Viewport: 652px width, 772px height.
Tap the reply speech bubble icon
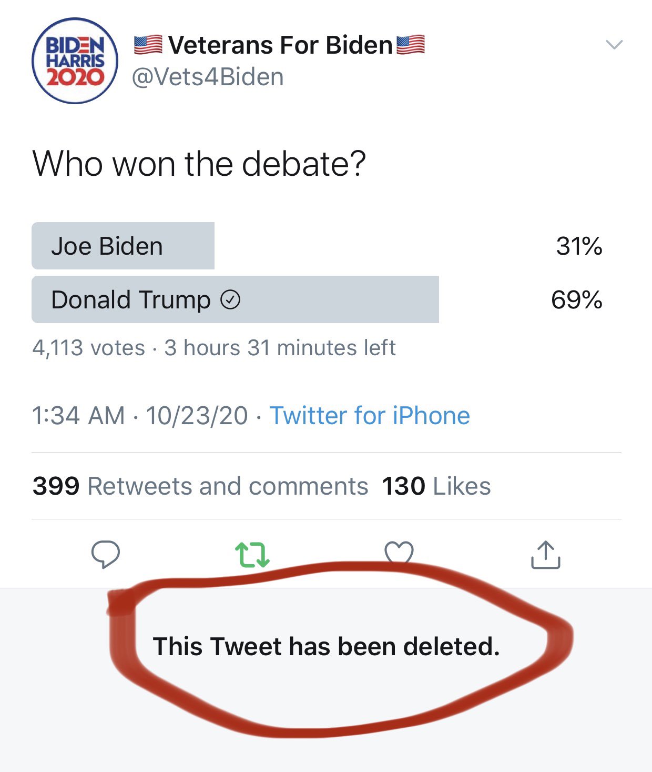coord(106,555)
